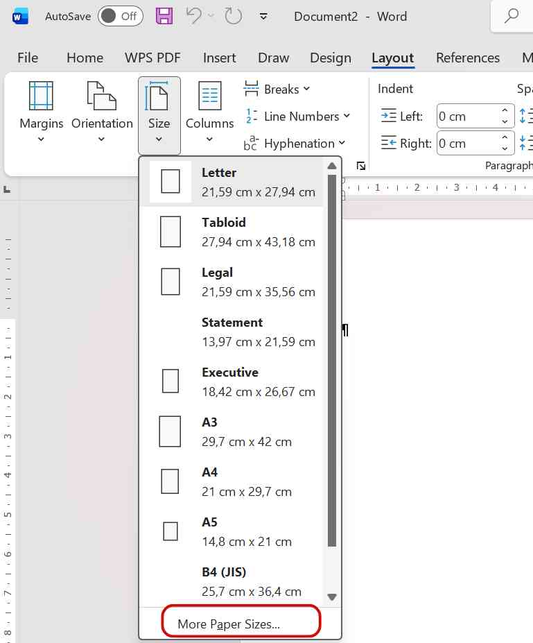
Task: Click the Undo arrow icon
Action: pos(194,16)
